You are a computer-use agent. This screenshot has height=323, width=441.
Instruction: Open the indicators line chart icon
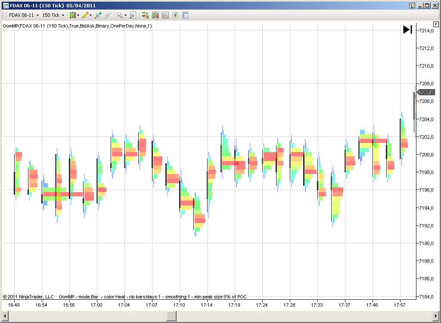pyautogui.click(x=165, y=15)
